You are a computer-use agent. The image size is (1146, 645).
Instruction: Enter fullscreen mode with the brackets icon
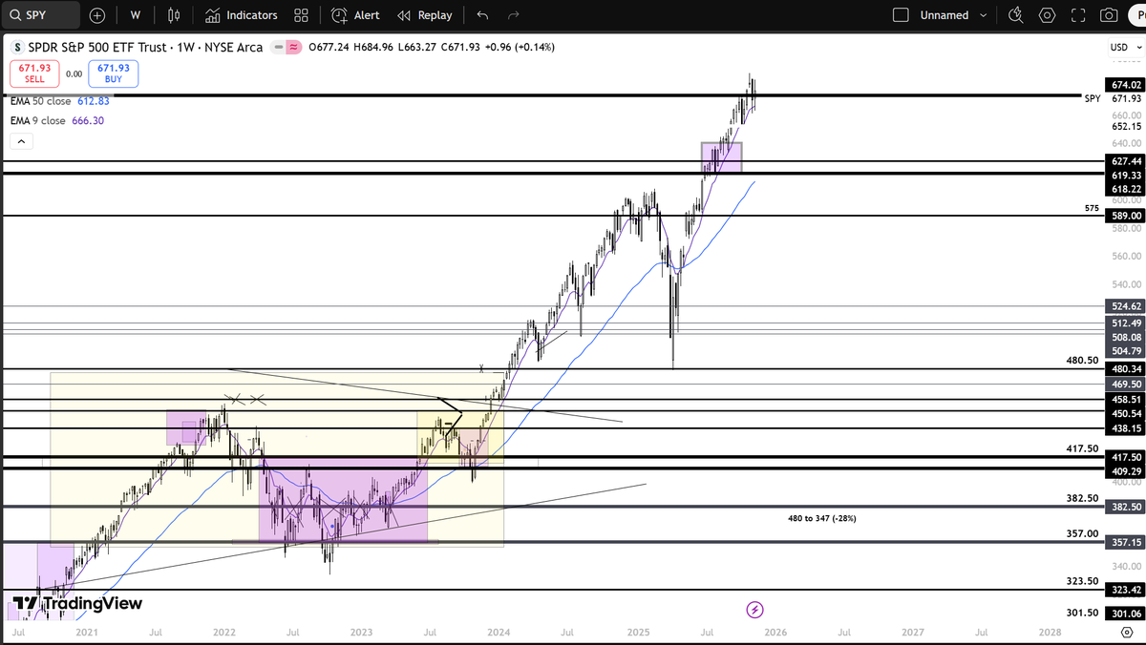coord(1078,15)
